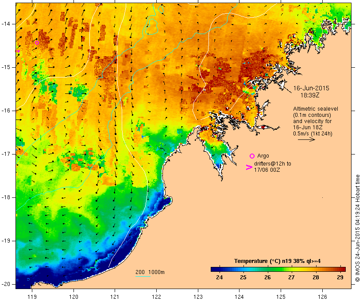Click the '(0.1m contours)' caption line
This screenshot has width=363, height=301.
[x=312, y=115]
